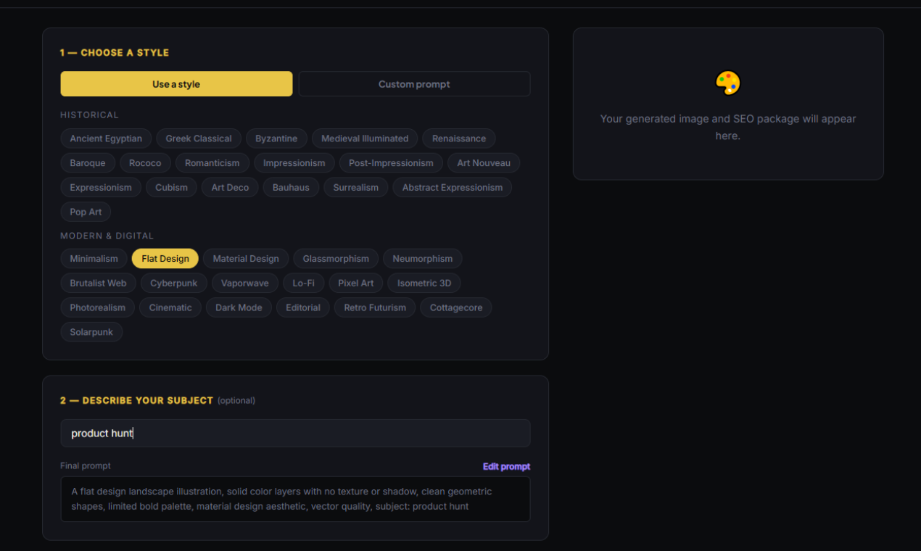Click the Edit prompt link
921x551 pixels.
(506, 466)
